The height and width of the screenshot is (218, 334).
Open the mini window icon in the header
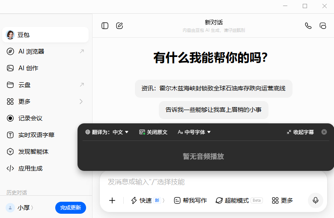click(323, 26)
